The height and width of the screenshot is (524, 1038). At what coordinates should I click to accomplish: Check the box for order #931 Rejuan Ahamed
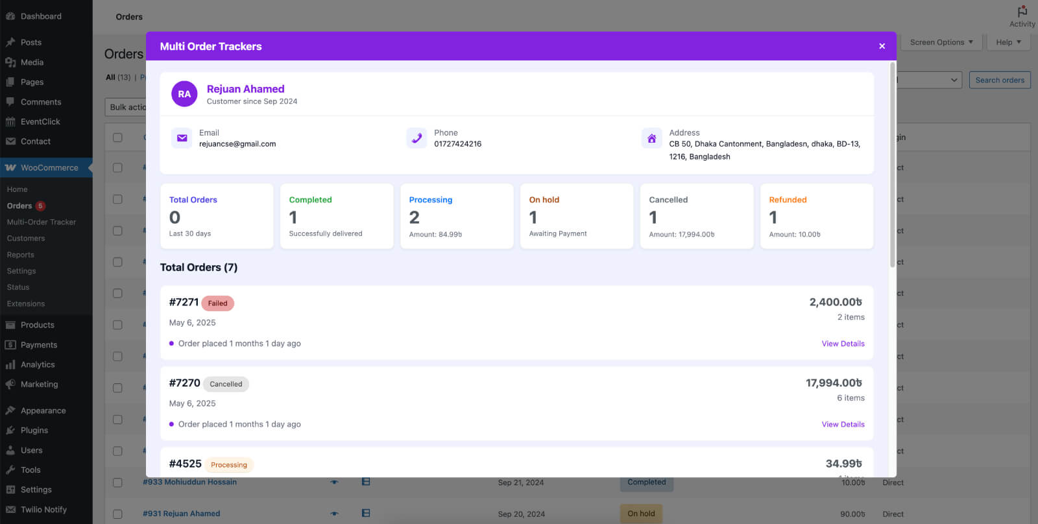tap(117, 514)
